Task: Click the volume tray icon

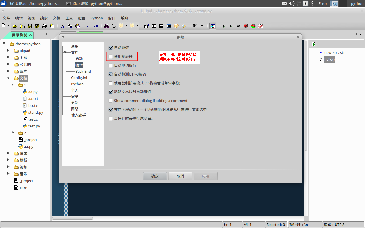Action: click(291, 3)
